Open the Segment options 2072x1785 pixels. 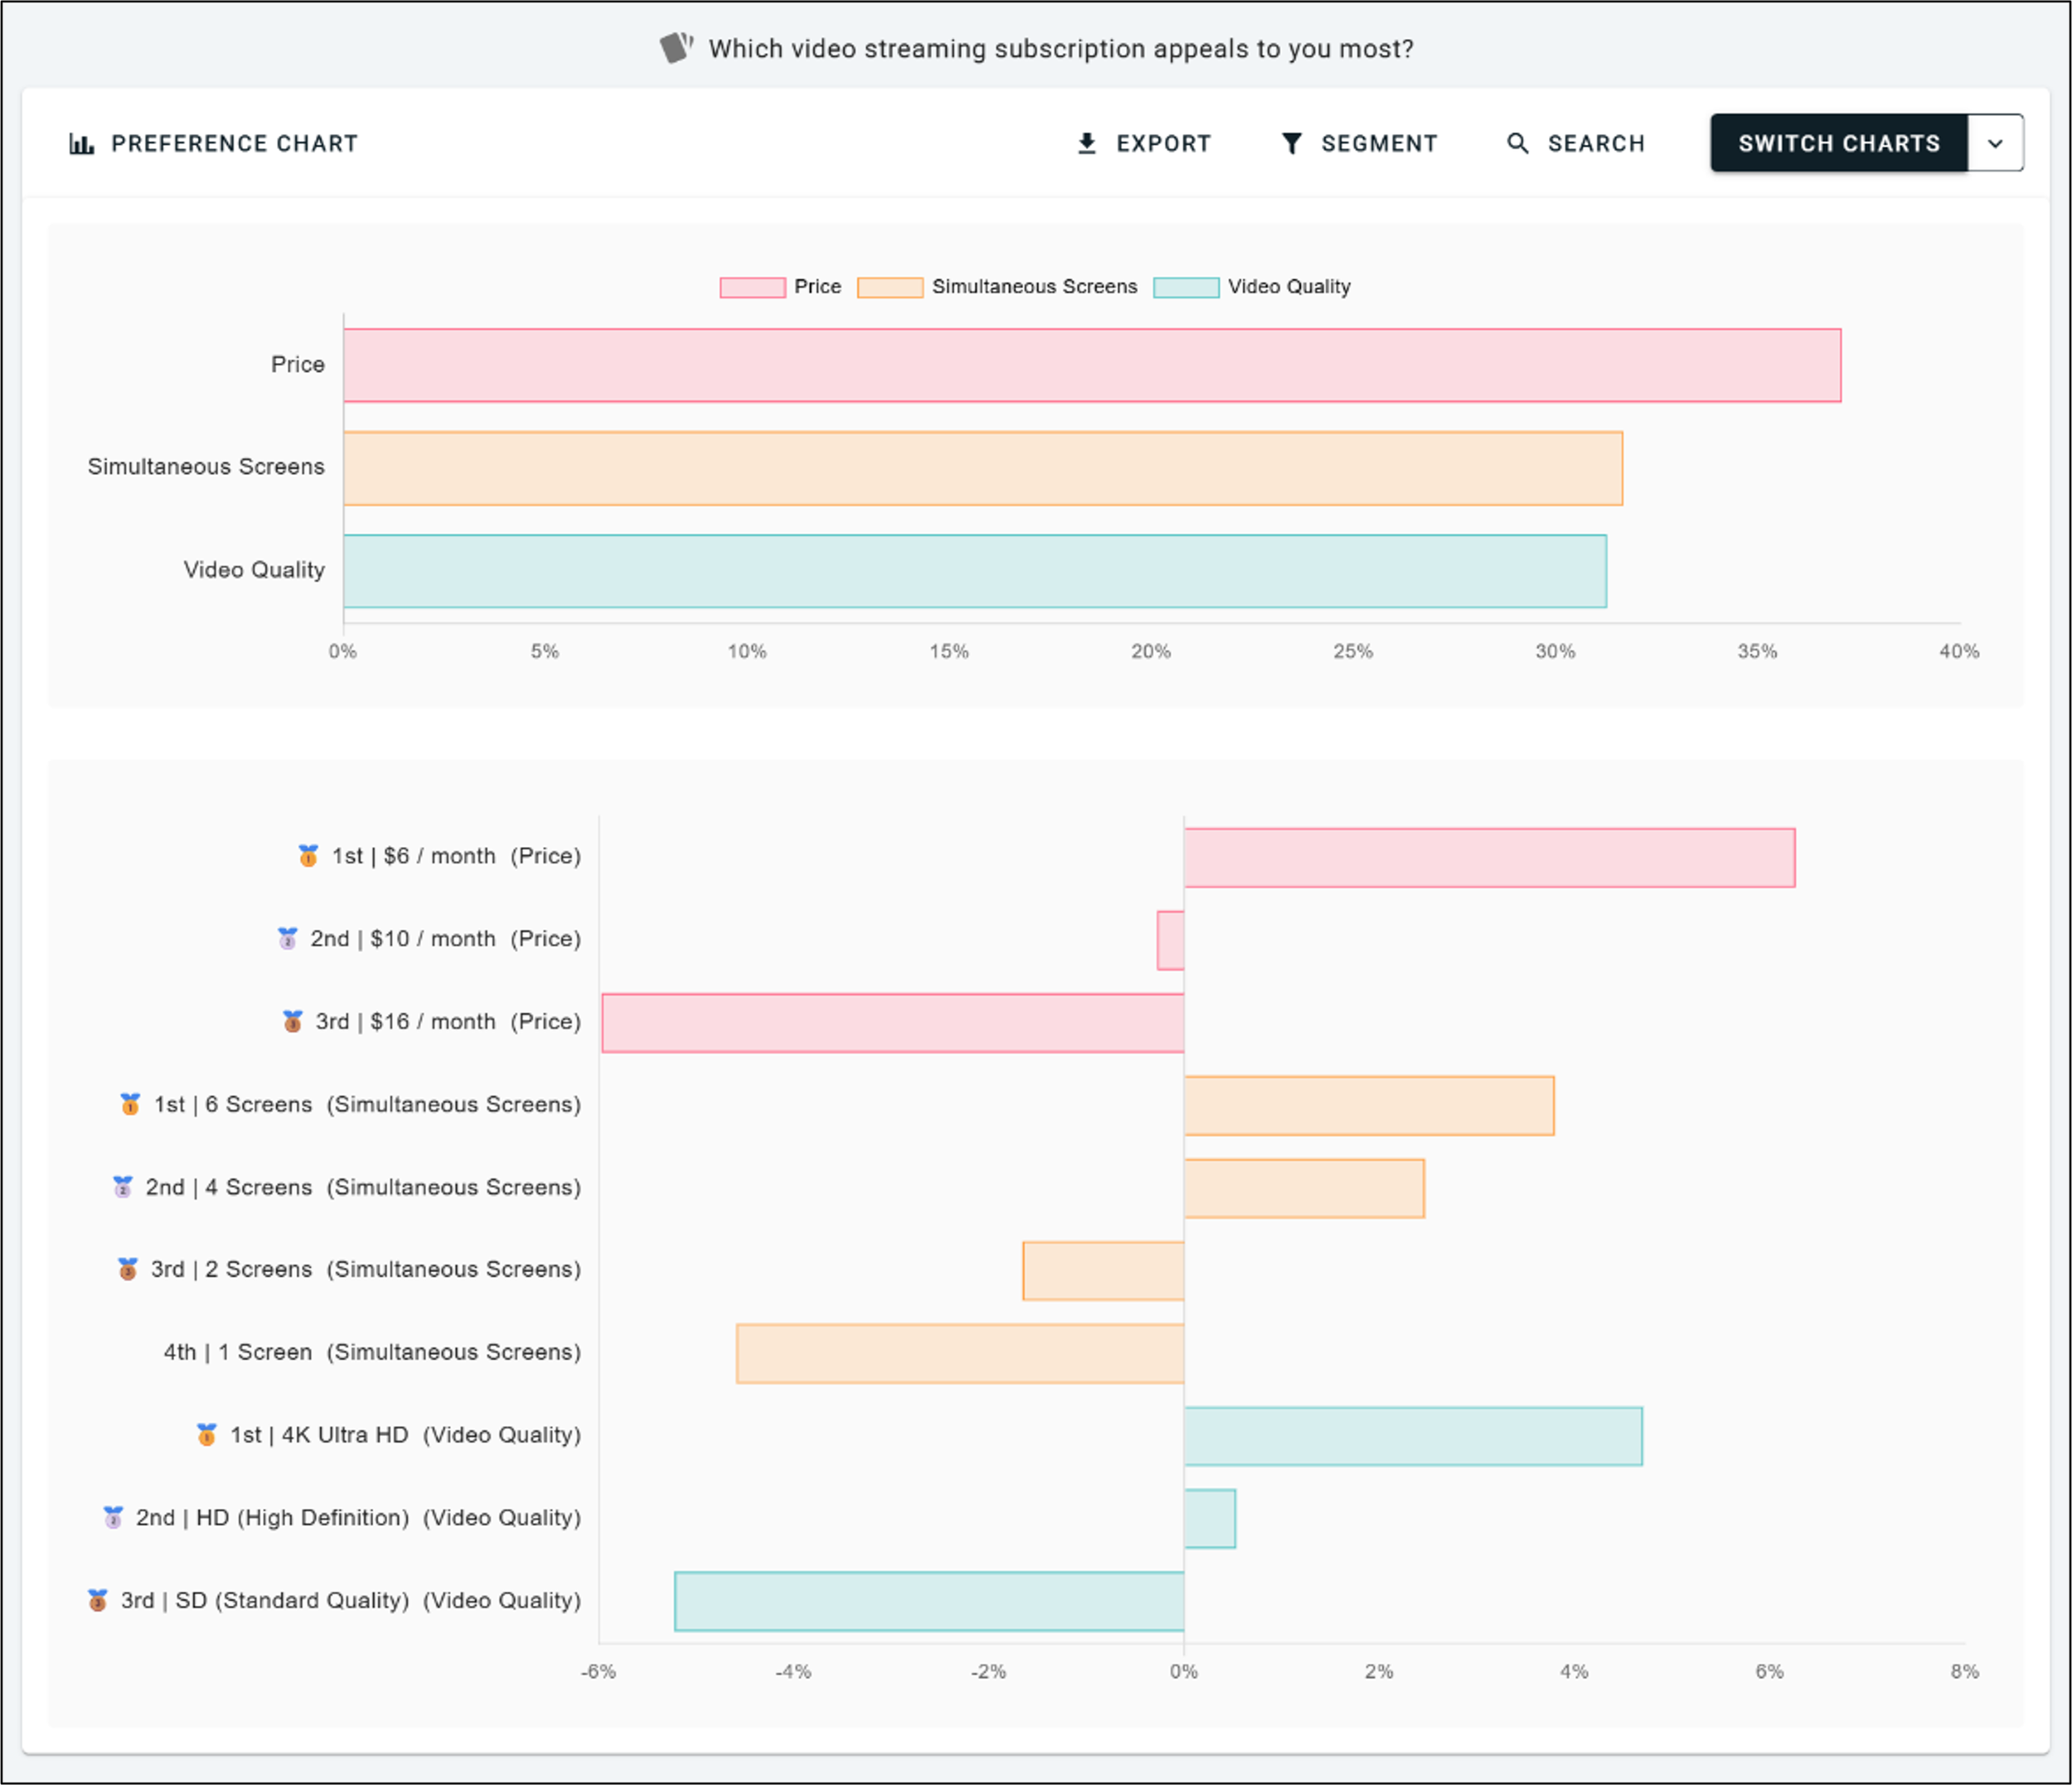tap(1377, 143)
